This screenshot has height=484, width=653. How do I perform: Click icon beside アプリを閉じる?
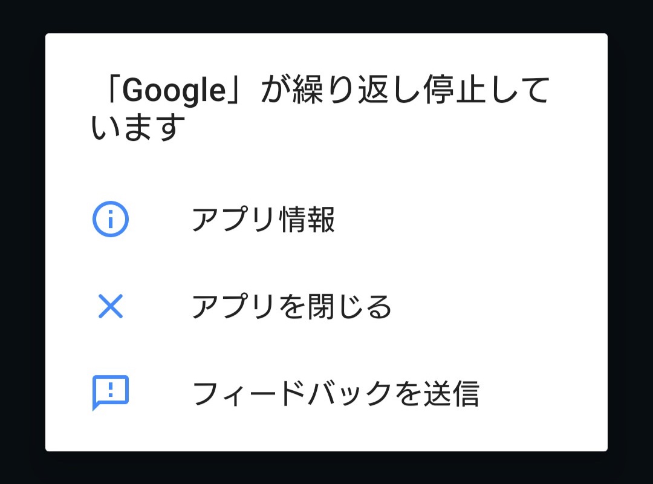[x=111, y=306]
